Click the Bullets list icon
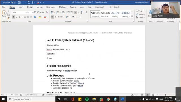The width and height of the screenshot is (181, 102). [x=52, y=12]
